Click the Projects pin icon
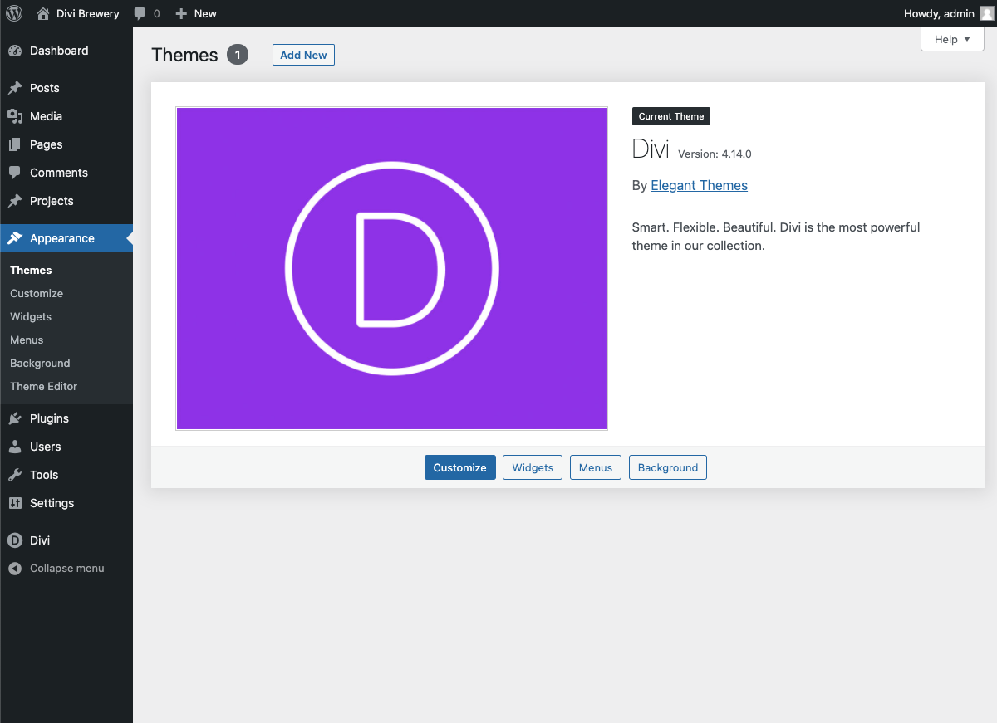 pos(15,201)
